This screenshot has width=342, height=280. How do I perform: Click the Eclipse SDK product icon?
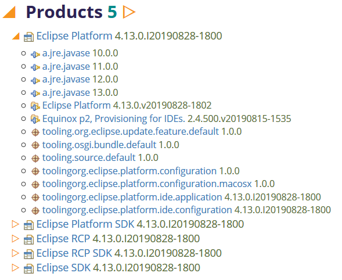point(29,268)
